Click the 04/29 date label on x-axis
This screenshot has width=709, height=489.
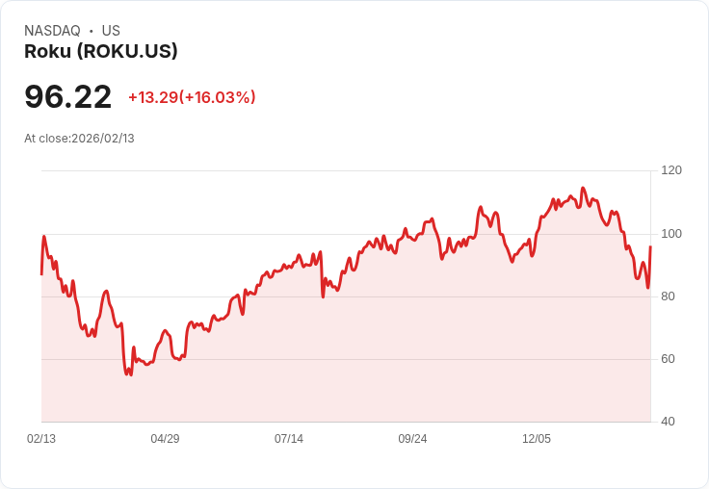click(165, 438)
